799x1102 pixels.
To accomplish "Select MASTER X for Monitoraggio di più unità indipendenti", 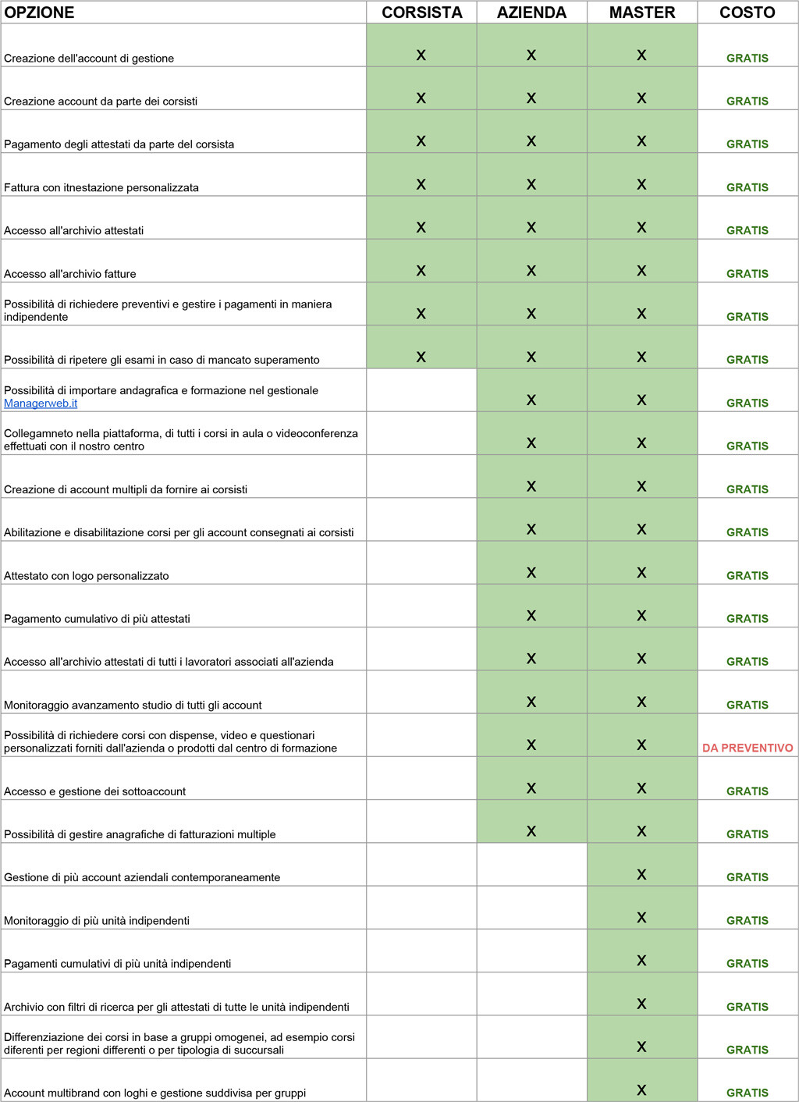I will [641, 918].
